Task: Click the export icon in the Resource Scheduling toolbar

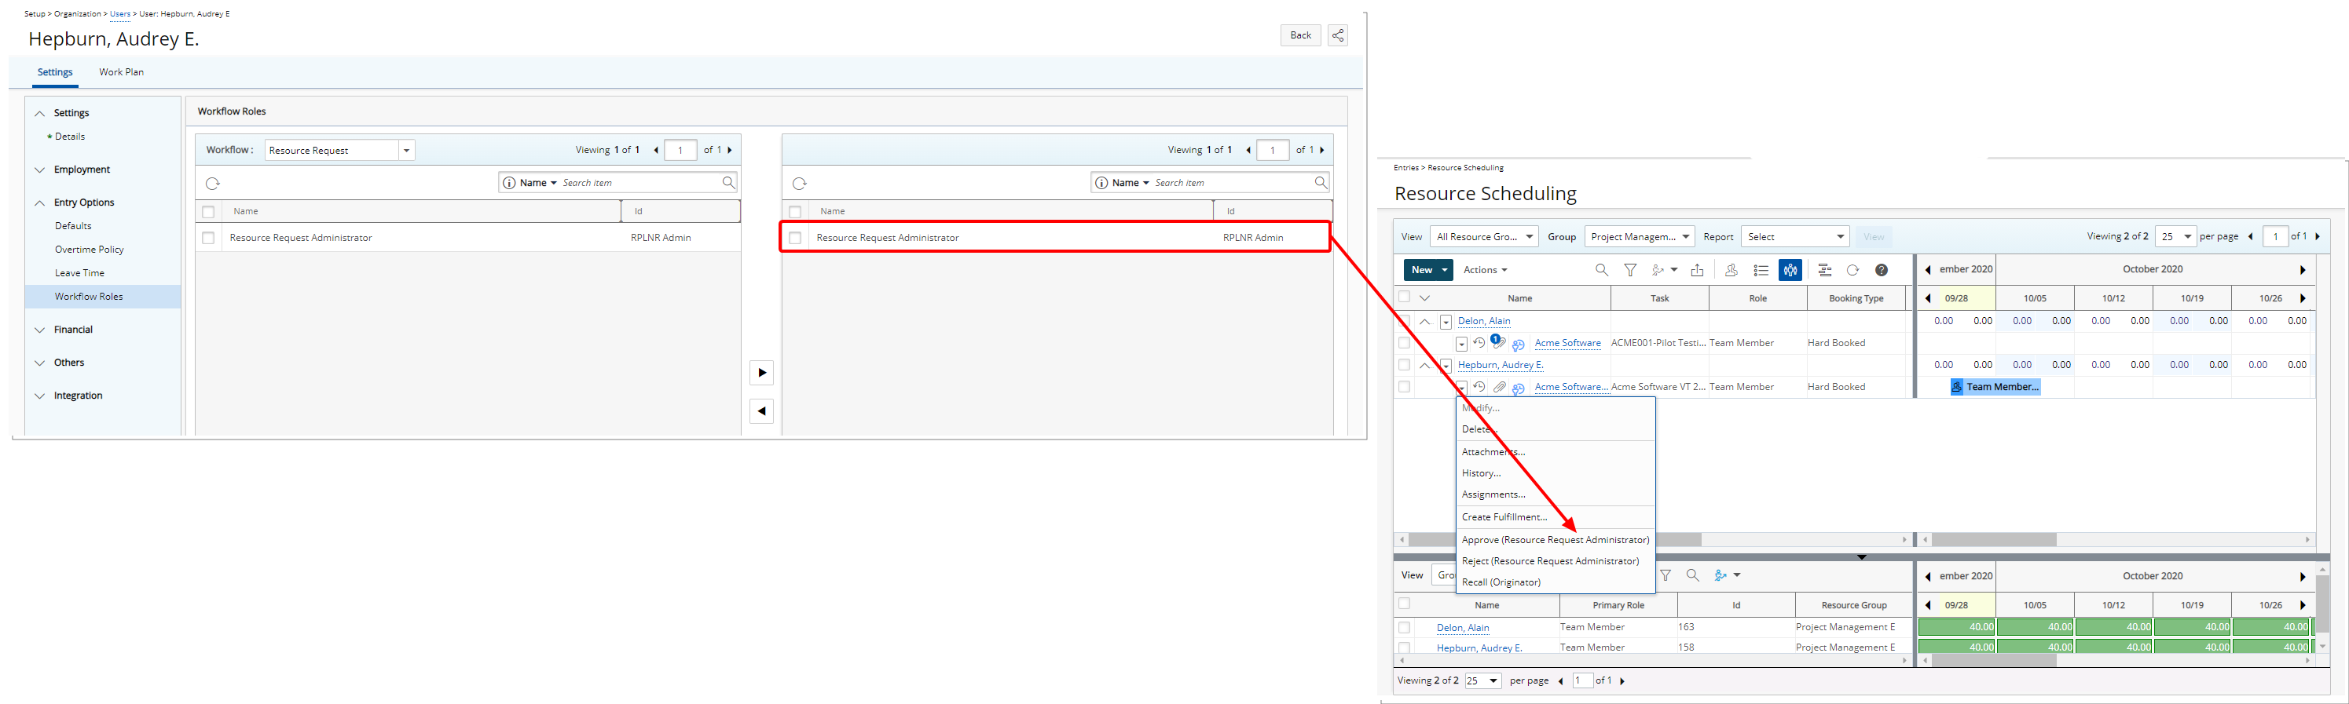Action: [x=1697, y=269]
